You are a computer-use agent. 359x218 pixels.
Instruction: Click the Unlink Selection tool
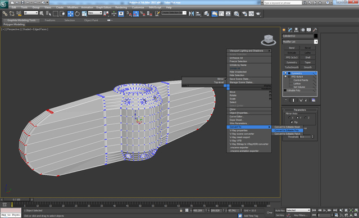12,13
